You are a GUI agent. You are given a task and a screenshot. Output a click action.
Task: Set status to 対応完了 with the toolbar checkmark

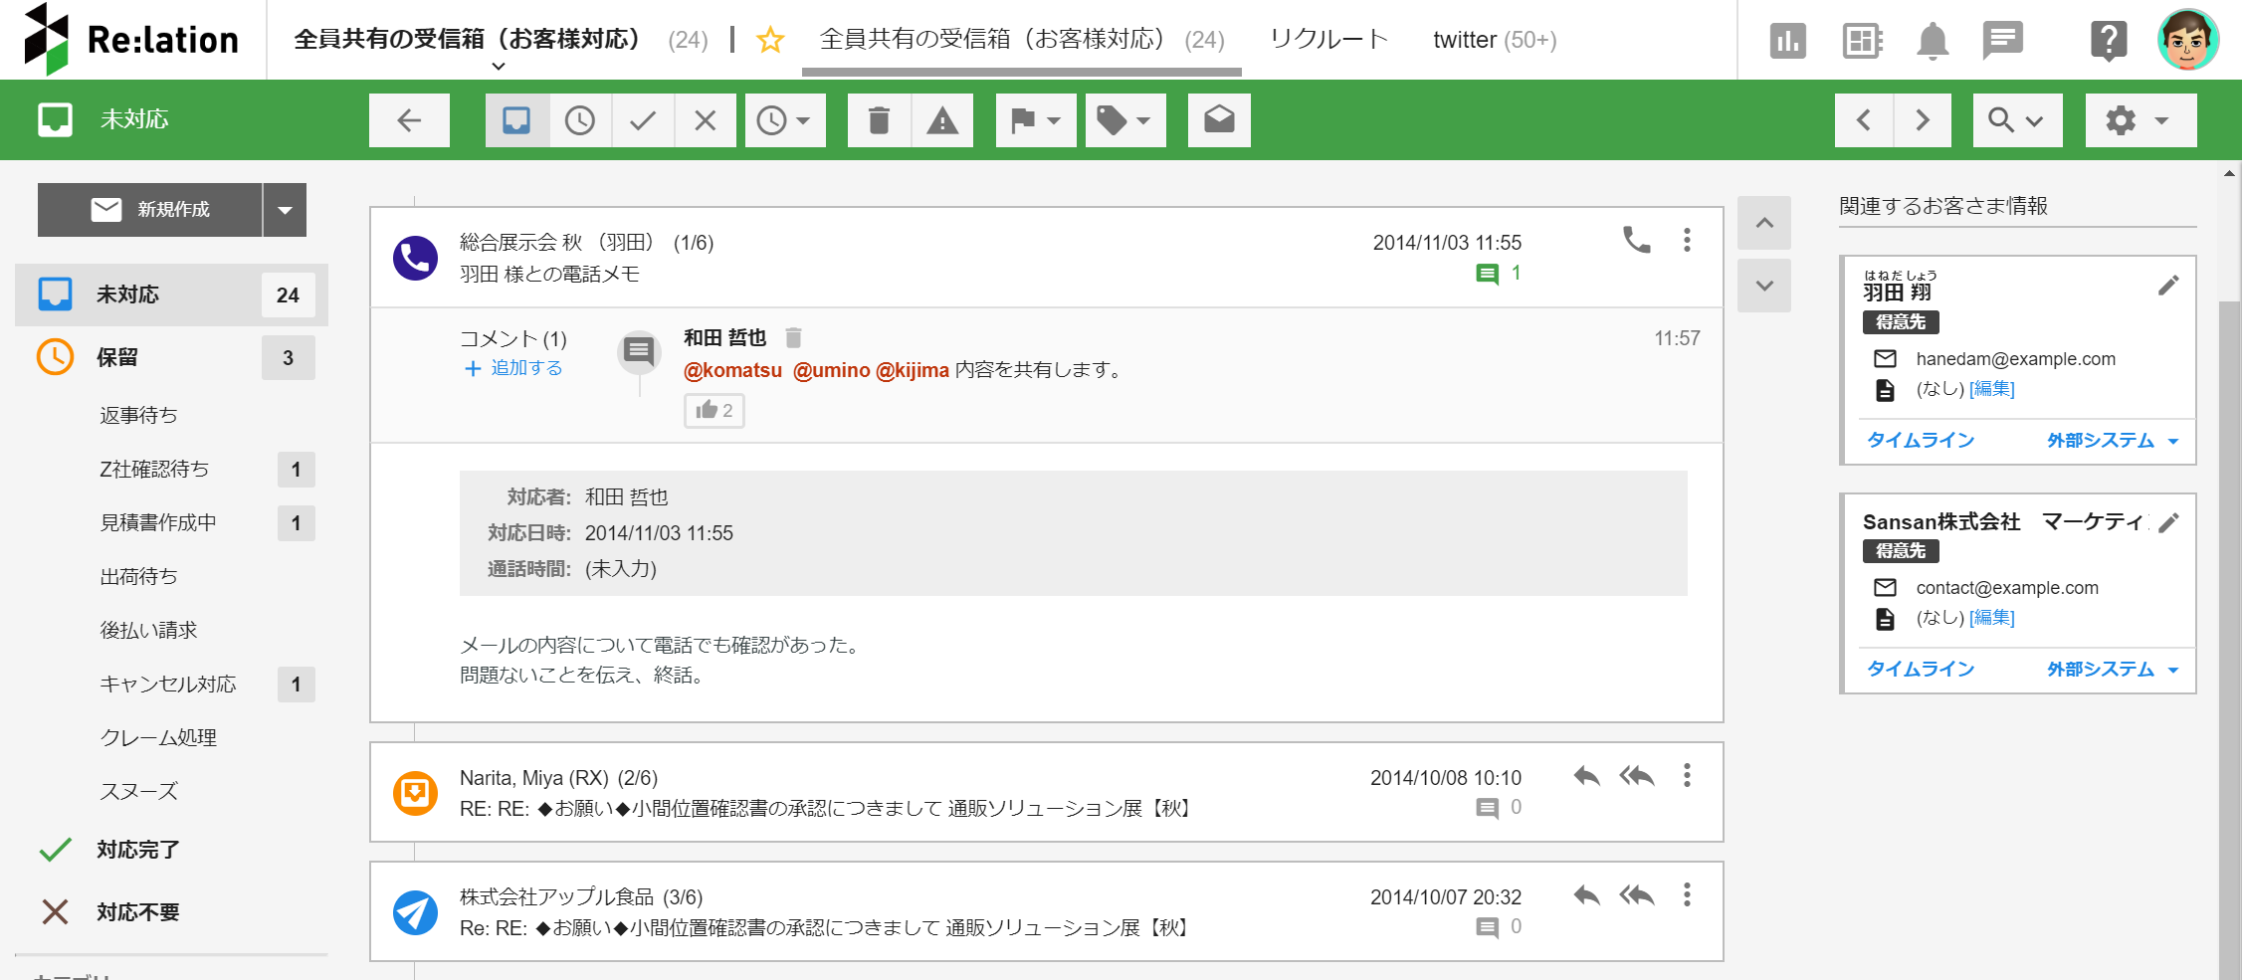643,120
